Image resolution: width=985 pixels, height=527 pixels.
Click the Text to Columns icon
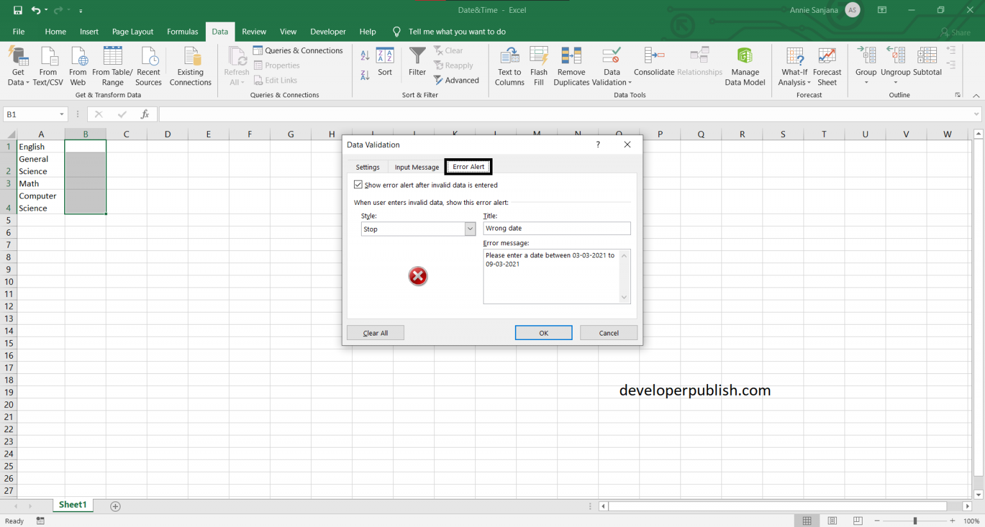tap(509, 65)
